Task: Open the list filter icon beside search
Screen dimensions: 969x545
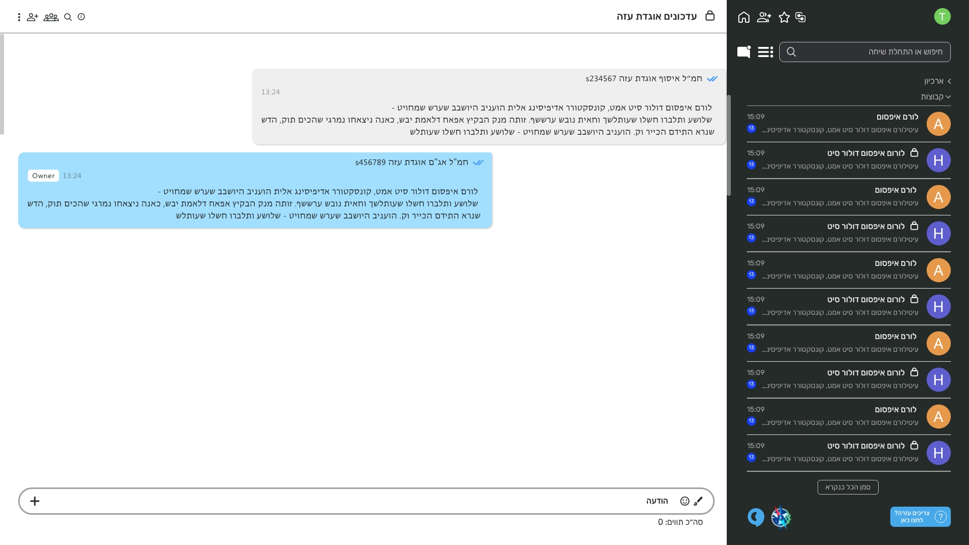Action: pyautogui.click(x=765, y=51)
